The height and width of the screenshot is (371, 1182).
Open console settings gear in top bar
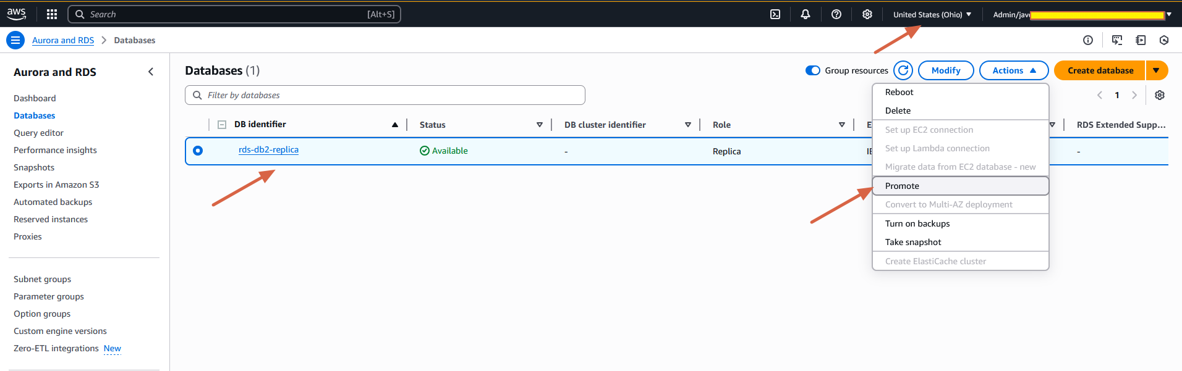pyautogui.click(x=867, y=14)
